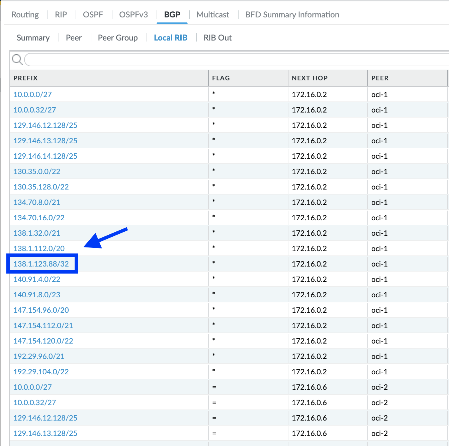Open the RIB Out sub-tab
The height and width of the screenshot is (446, 449).
click(x=217, y=38)
